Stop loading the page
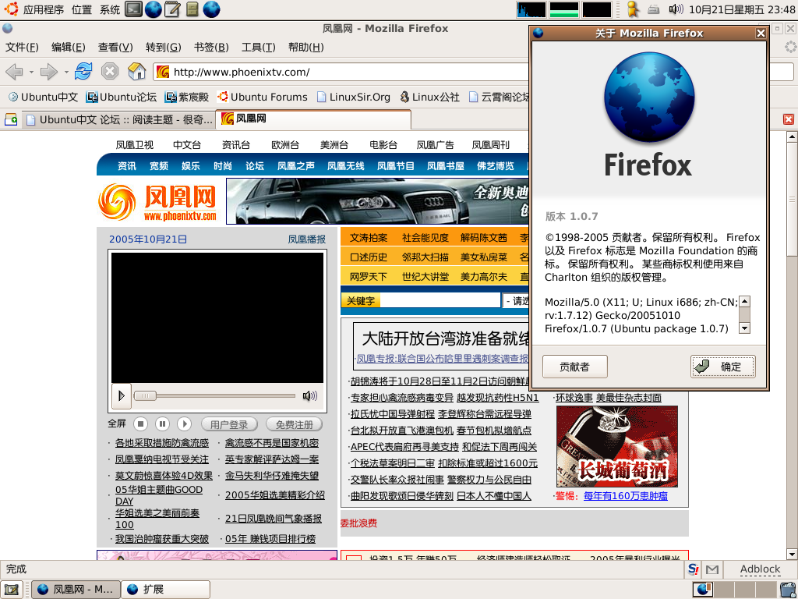This screenshot has height=599, width=798. pos(109,71)
